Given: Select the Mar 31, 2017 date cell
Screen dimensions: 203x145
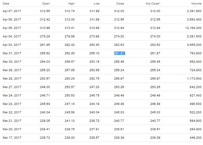Looking at the screenshot, I should click(12, 53).
